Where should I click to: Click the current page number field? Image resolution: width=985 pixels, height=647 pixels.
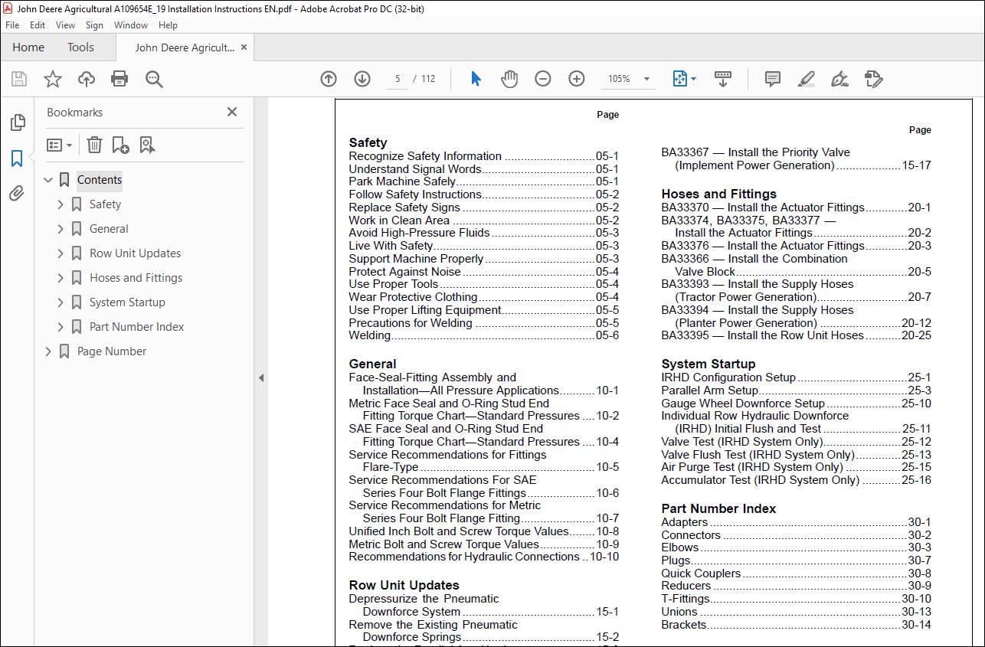[x=398, y=79]
